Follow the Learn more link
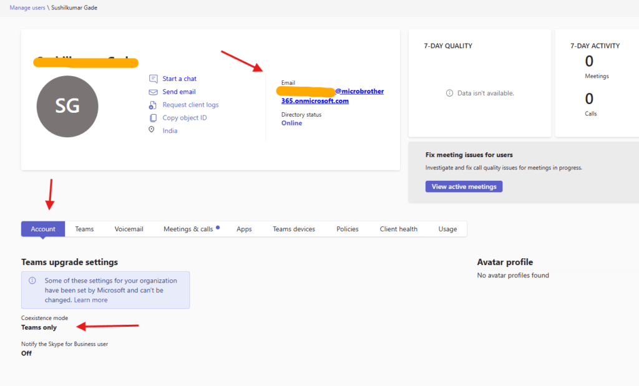Screen dimensions: 639x386 click(x=90, y=300)
